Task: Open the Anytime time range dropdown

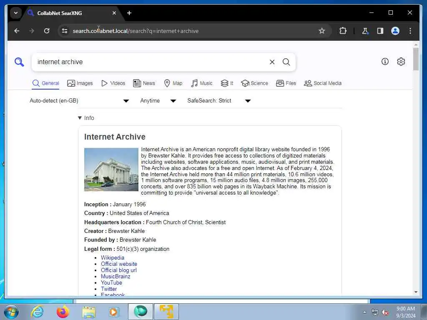Action: coord(158,101)
